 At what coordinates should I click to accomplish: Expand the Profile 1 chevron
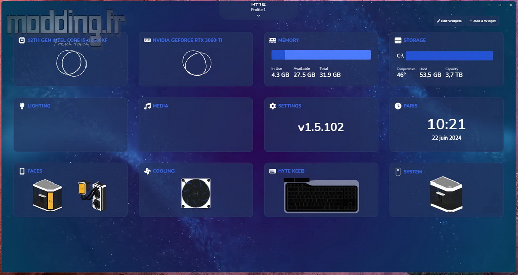coord(258,15)
